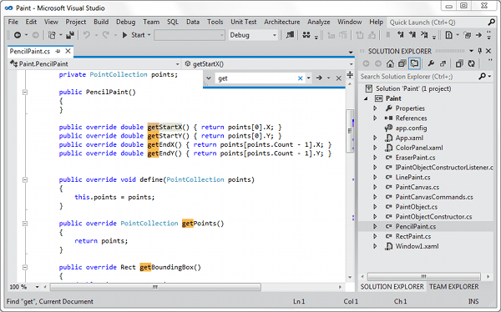Click the find box containing 'get'
The width and height of the screenshot is (501, 312).
point(256,78)
